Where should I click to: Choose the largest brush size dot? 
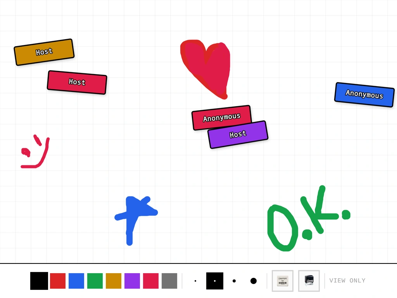point(254,281)
